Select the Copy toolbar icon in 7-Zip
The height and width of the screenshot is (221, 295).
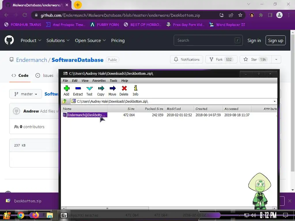[101, 91]
